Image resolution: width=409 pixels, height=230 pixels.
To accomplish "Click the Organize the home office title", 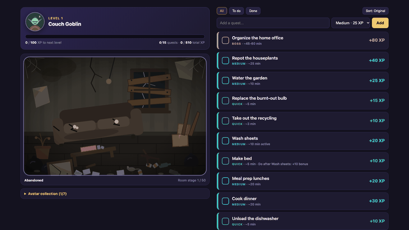I will (257, 38).
